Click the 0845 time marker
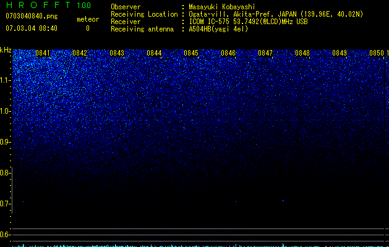 click(x=191, y=53)
